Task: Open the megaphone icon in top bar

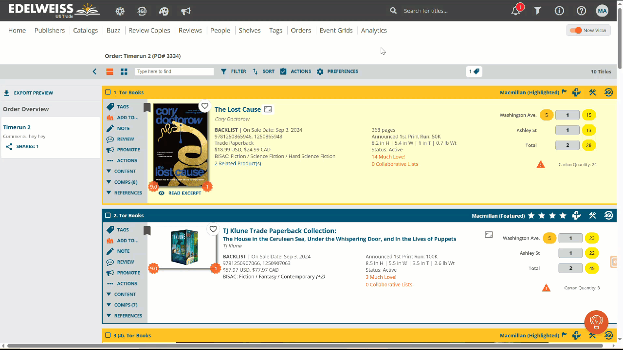Action: click(185, 11)
